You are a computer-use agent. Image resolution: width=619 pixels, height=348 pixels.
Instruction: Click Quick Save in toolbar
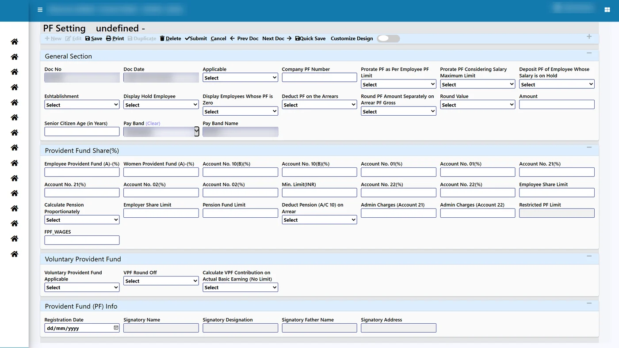coord(310,38)
